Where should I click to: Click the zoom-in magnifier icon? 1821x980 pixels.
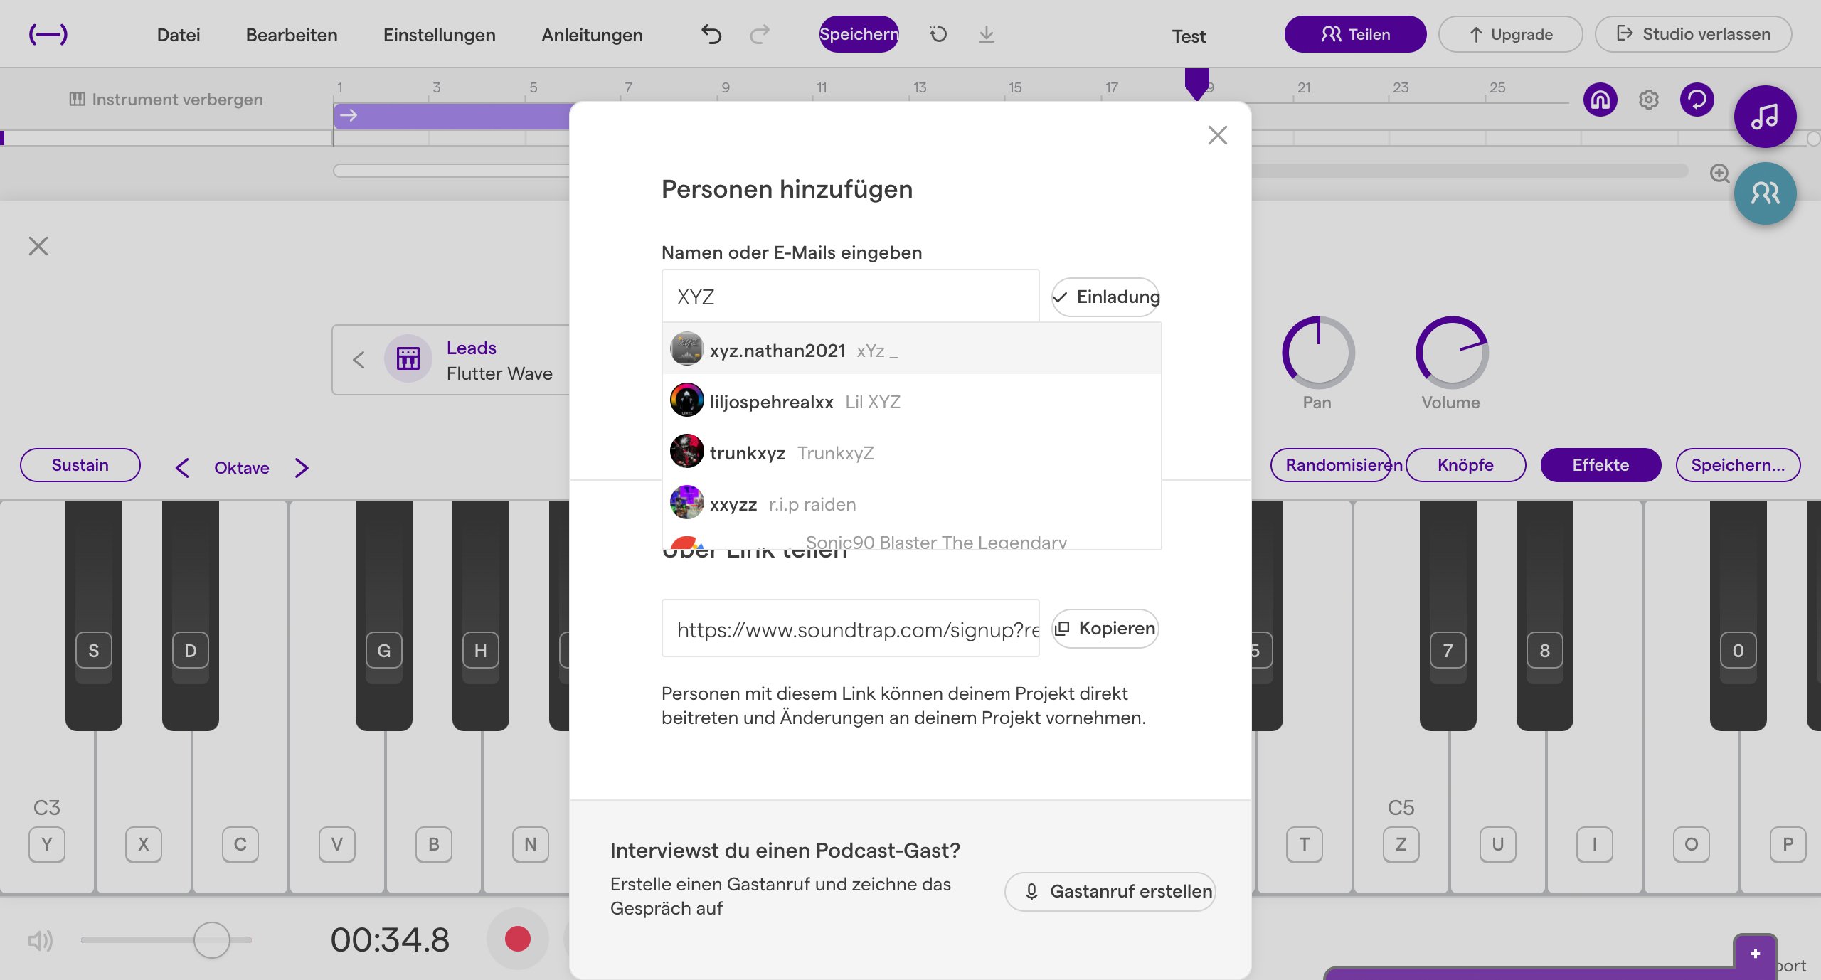coord(1719,174)
